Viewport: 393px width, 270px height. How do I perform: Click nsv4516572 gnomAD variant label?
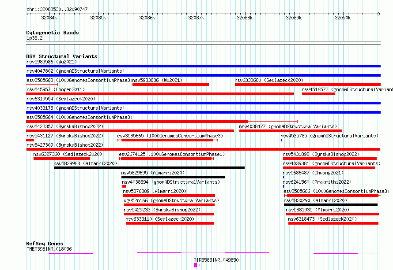[x=347, y=89]
